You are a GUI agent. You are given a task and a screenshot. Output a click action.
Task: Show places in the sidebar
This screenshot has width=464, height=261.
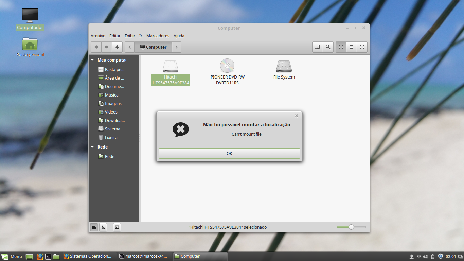click(94, 227)
